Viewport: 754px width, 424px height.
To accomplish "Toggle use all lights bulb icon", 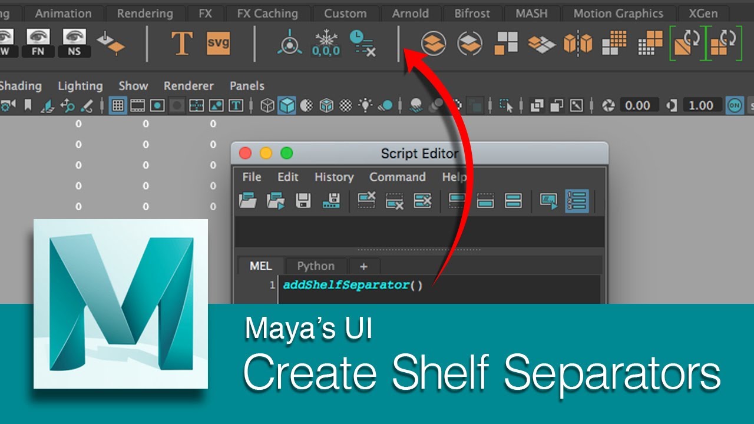I will 366,105.
